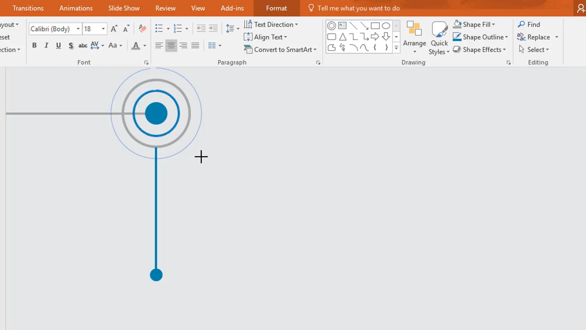Select the straight Line shape
The width and height of the screenshot is (586, 330).
[x=353, y=26]
